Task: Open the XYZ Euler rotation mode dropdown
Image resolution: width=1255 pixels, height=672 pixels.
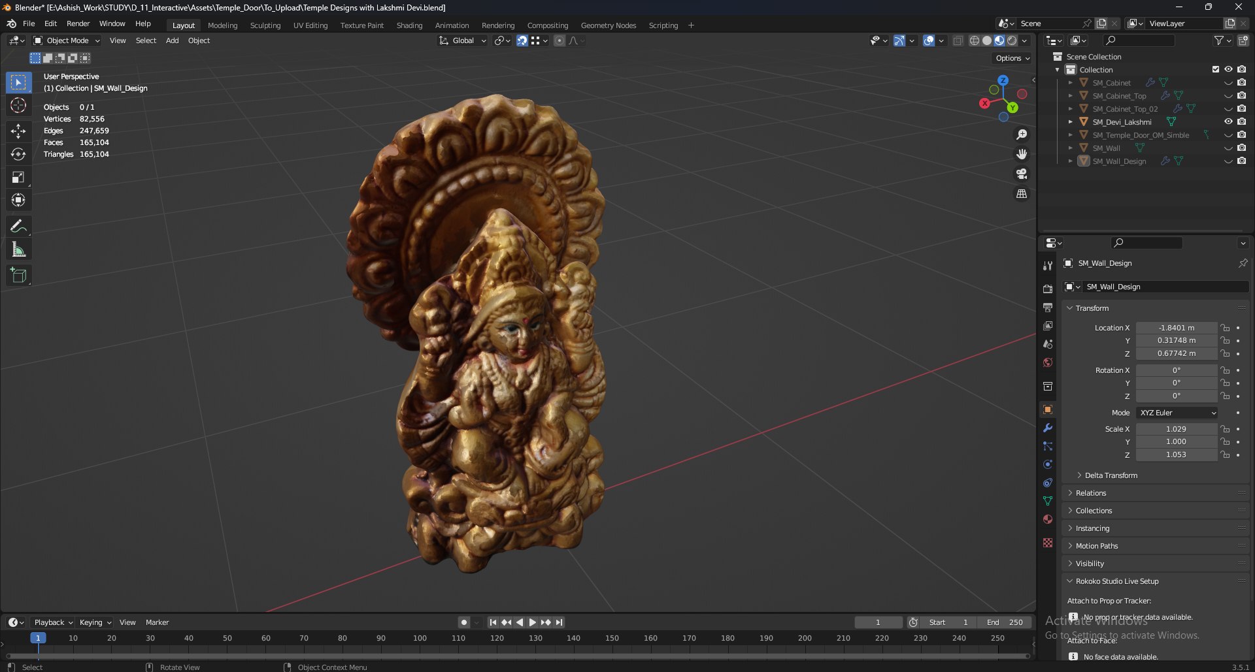Action: coord(1177,413)
